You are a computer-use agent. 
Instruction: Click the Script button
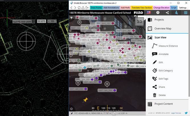tap(174, 8)
